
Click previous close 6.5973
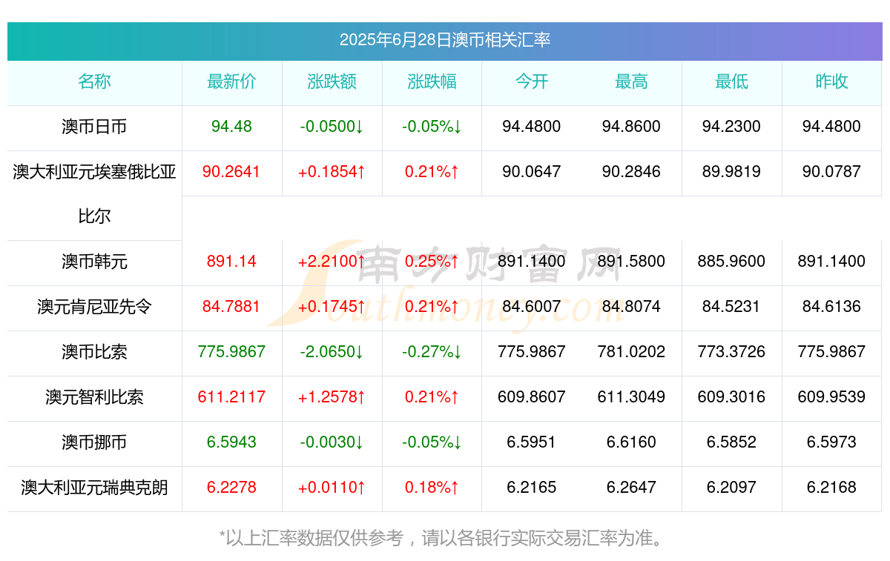831,442
